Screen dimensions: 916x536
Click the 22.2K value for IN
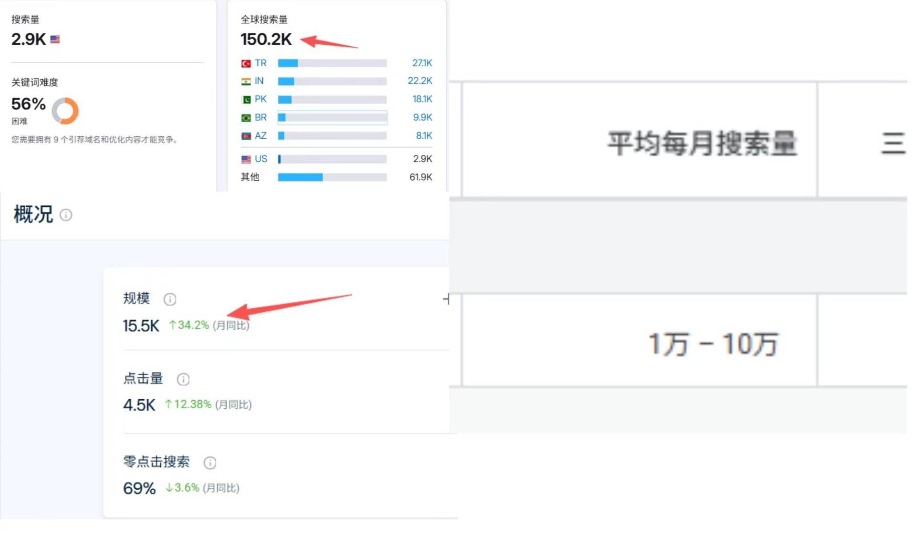coord(420,81)
